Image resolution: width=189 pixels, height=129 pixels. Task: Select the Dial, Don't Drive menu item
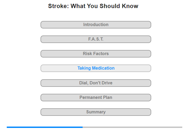coord(96,83)
